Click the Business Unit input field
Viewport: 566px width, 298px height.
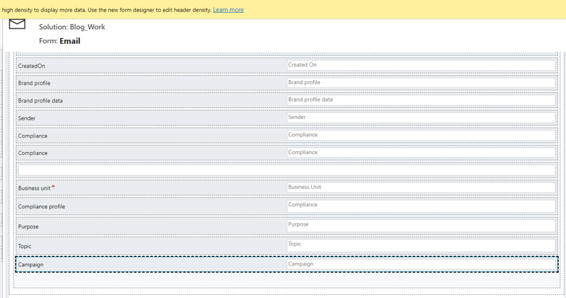pos(421,187)
